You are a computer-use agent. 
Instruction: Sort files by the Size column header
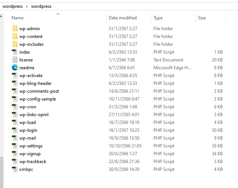click(x=202, y=18)
